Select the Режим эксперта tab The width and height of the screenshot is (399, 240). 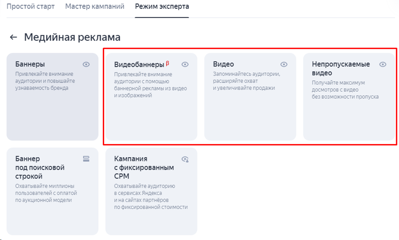click(x=161, y=7)
